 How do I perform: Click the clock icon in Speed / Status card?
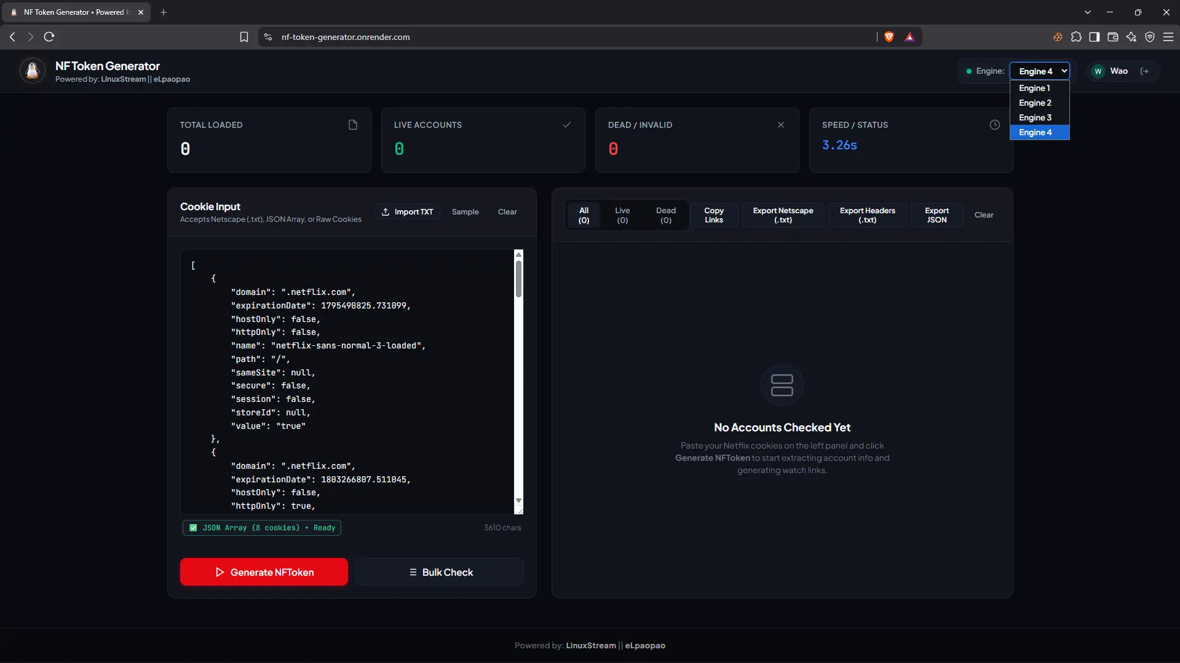click(x=995, y=125)
